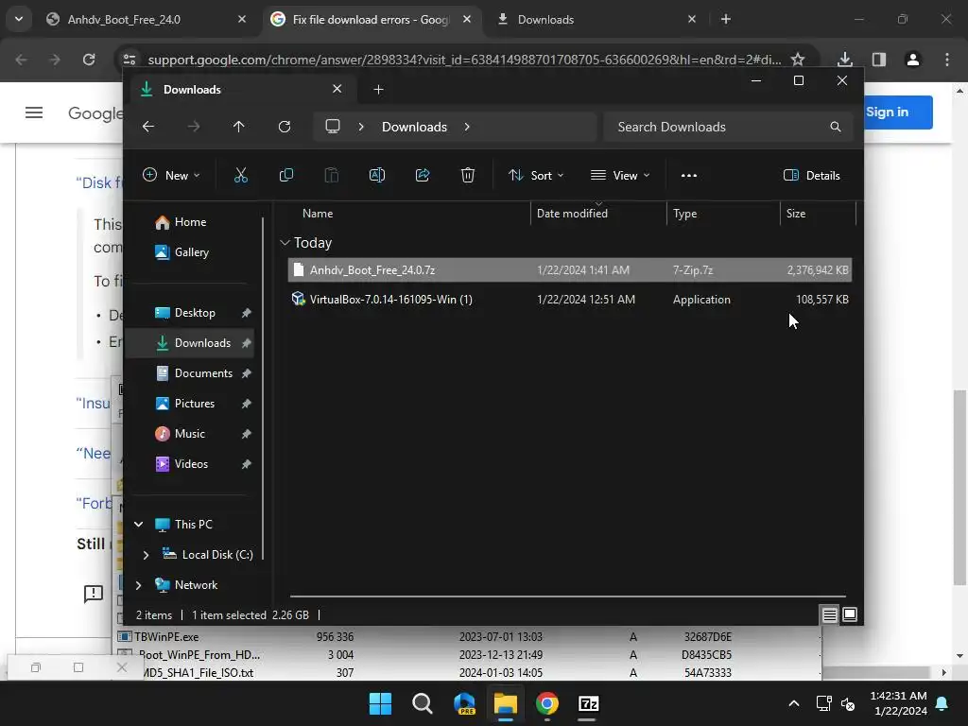Open the View dropdown menu

point(620,175)
